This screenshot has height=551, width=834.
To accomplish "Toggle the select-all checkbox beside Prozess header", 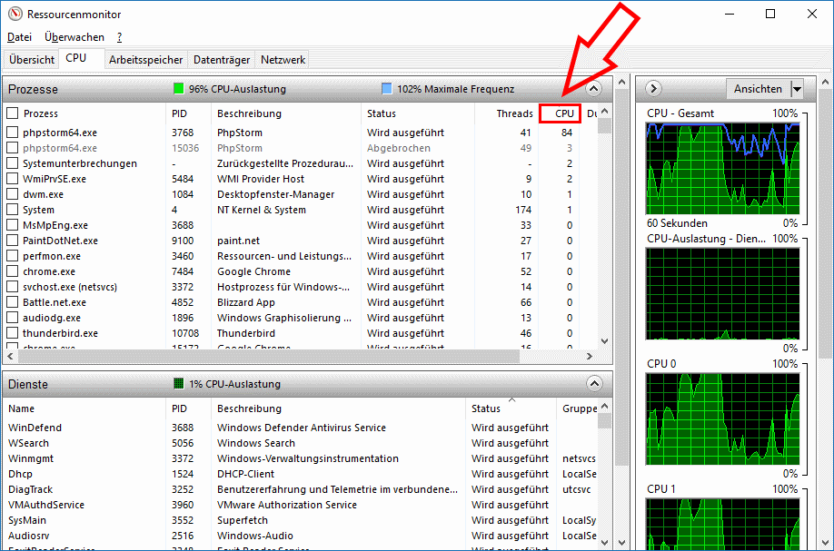I will pos(13,113).
